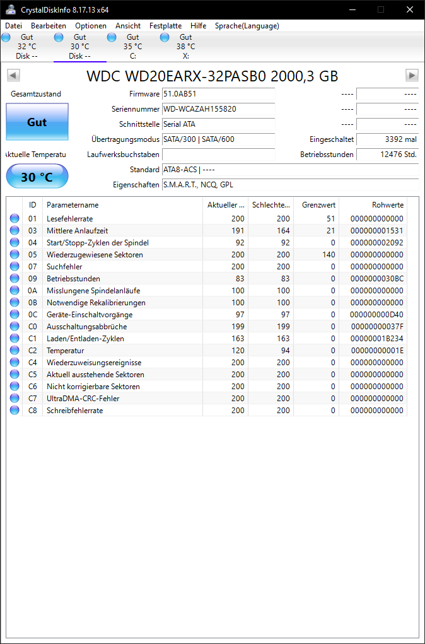Click the CrystalDiskInfo title bar app icon
Viewport: 425px width, 644px height.
coord(11,9)
